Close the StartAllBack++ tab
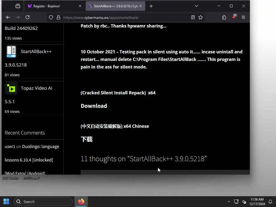The height and width of the screenshot is (207, 276). point(141,6)
